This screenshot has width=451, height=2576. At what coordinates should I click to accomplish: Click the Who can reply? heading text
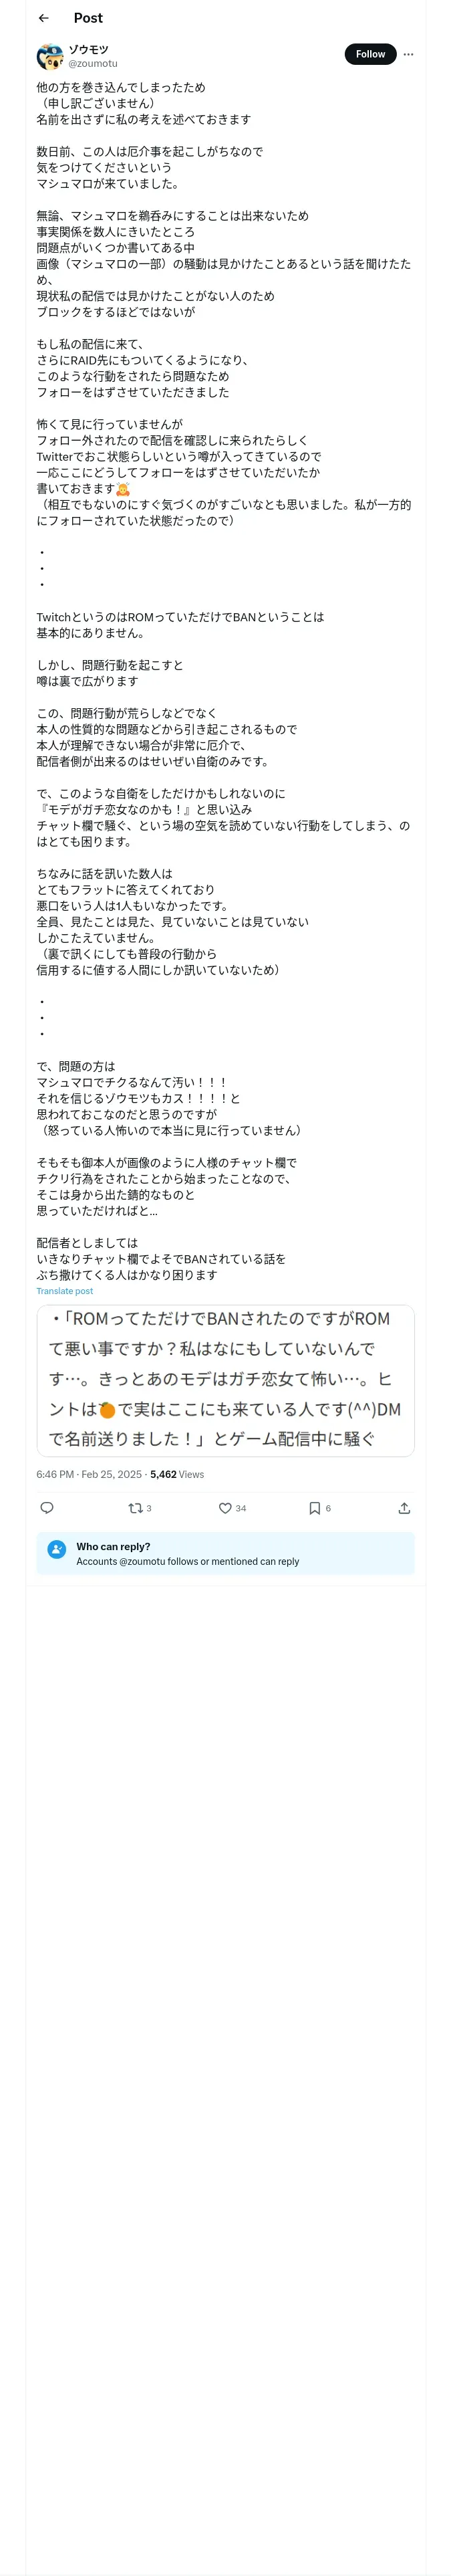click(113, 1546)
